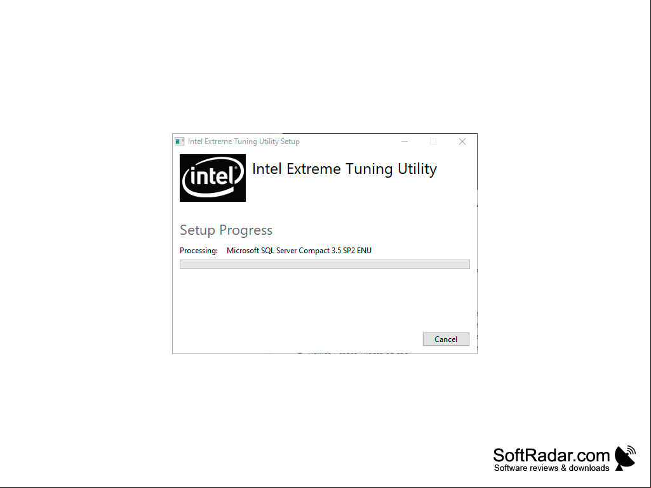Click the Intel logo image
The height and width of the screenshot is (488, 651).
213,178
